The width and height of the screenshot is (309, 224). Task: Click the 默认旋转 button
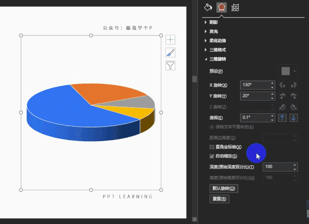click(x=224, y=188)
